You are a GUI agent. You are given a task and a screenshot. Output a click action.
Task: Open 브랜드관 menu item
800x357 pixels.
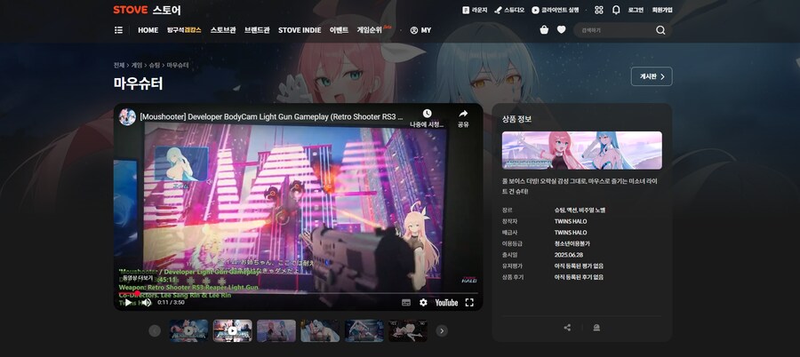click(257, 30)
